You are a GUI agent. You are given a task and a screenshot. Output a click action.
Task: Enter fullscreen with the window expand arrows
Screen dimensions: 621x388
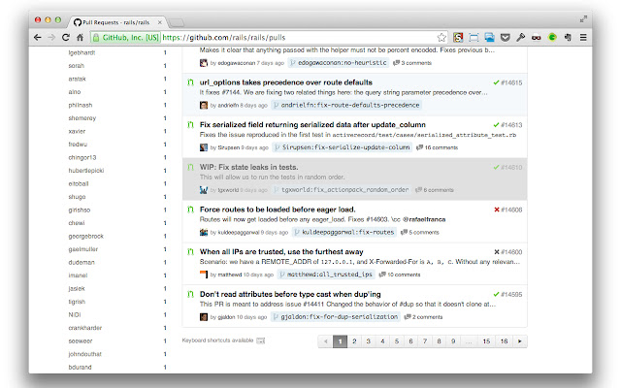583,18
